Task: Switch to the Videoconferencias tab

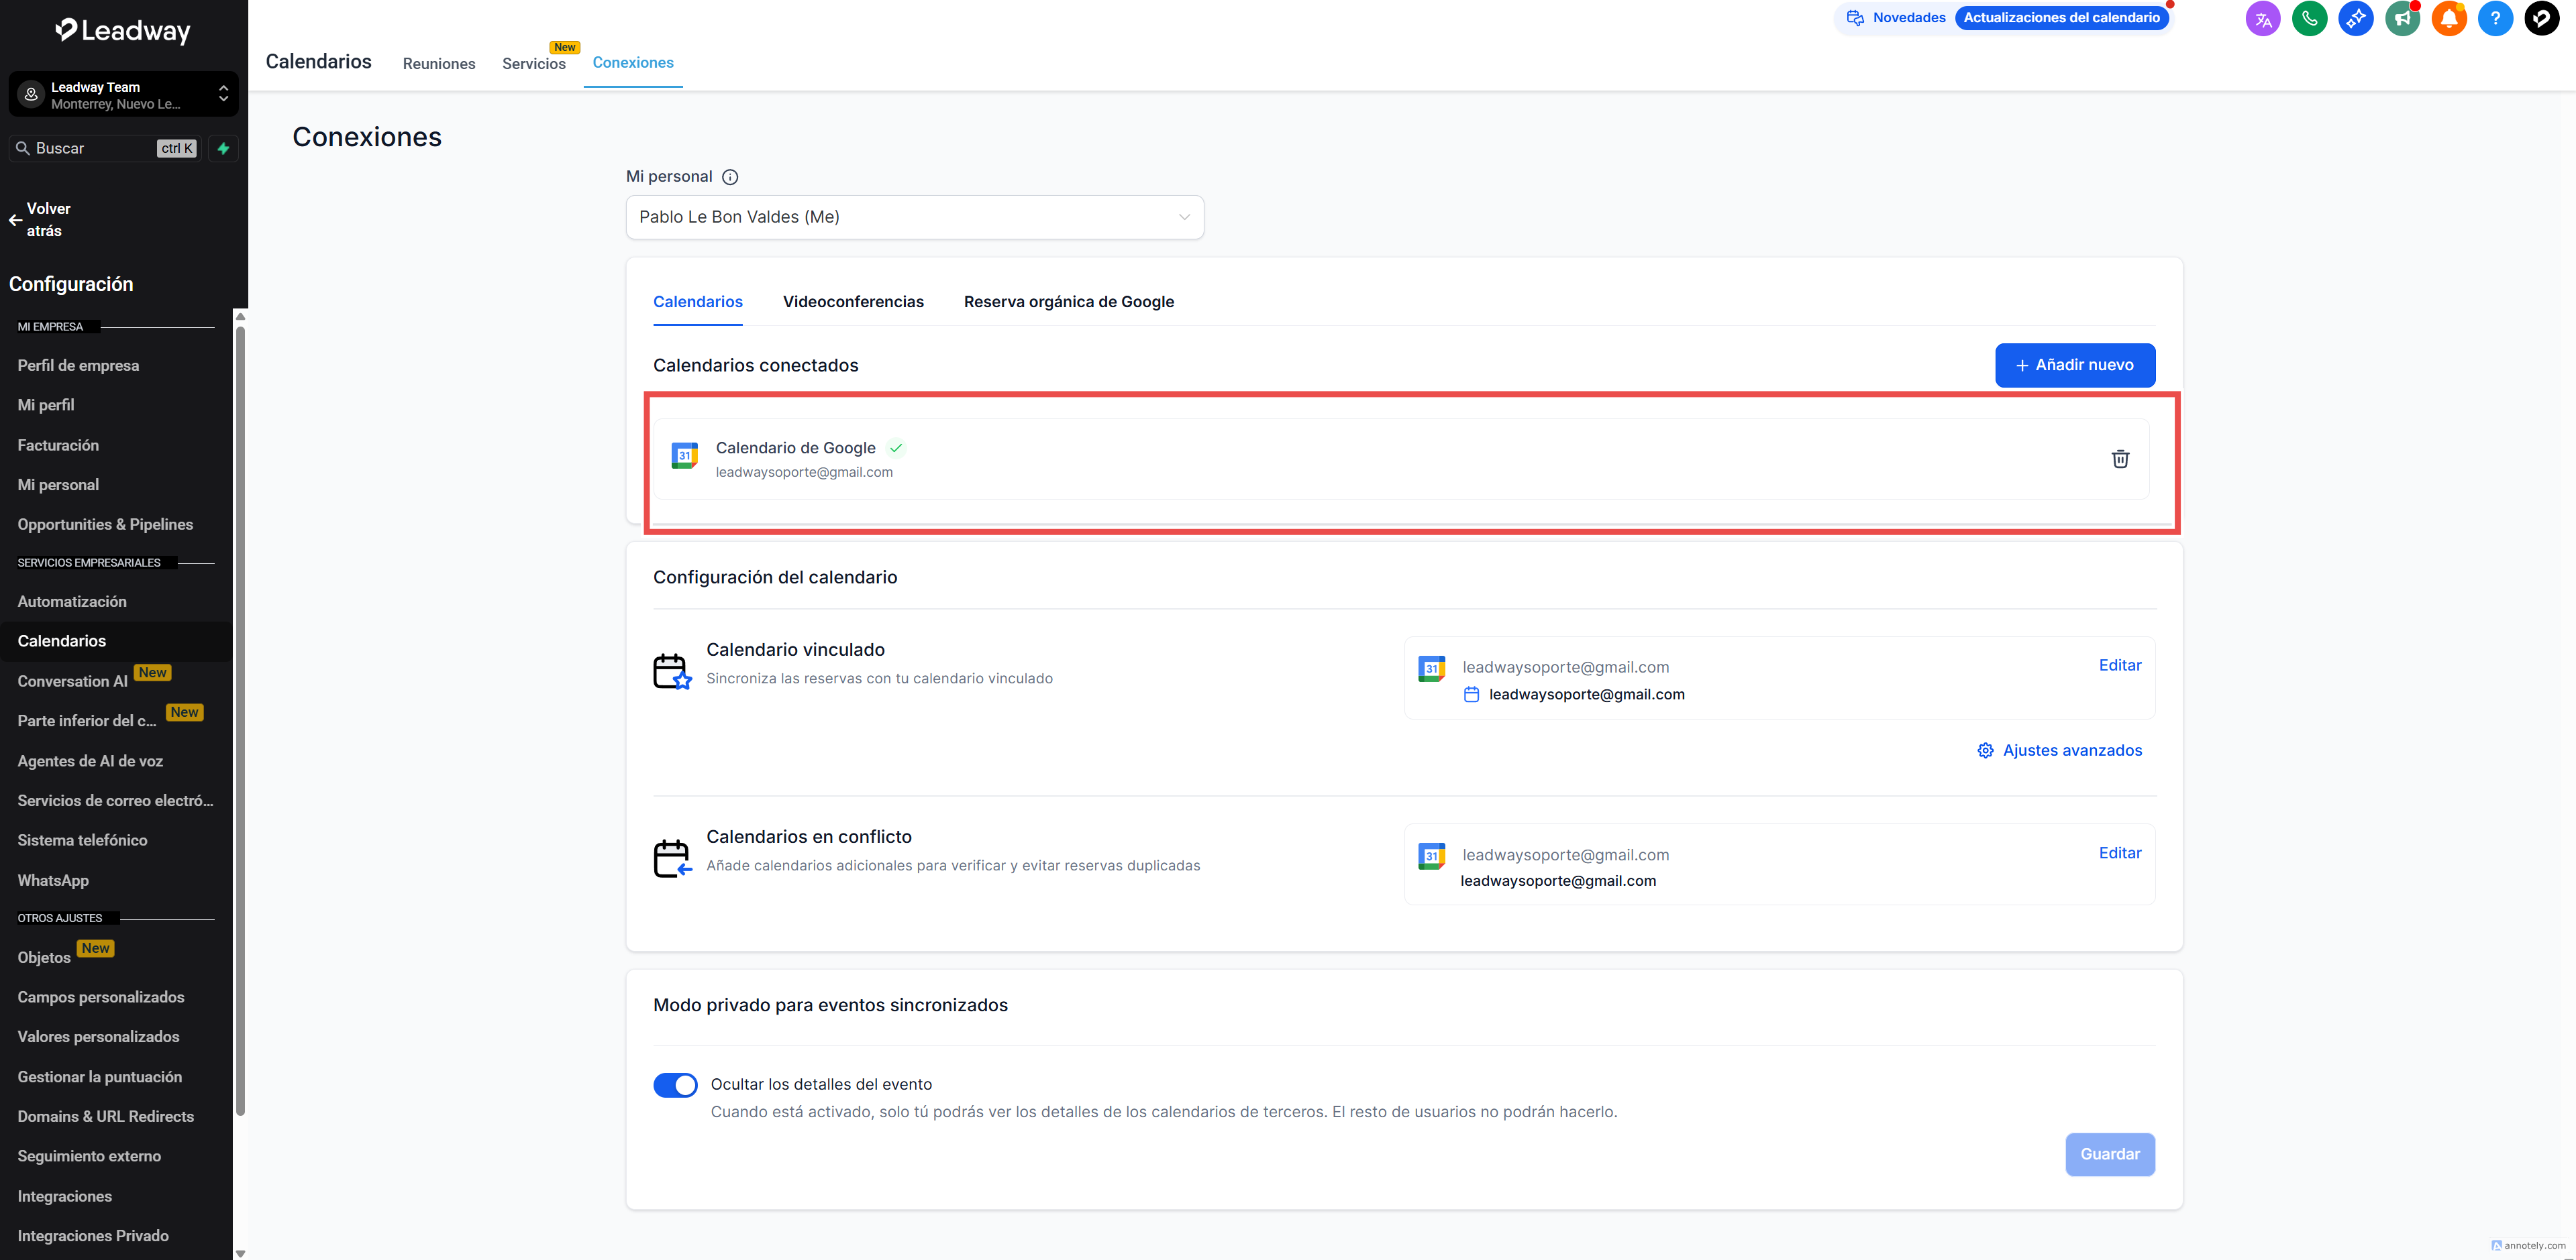Action: [852, 302]
